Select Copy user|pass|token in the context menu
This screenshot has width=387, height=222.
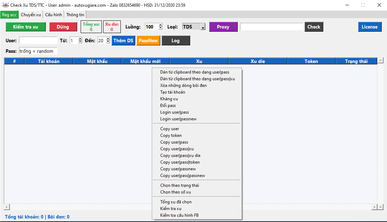tap(180, 162)
